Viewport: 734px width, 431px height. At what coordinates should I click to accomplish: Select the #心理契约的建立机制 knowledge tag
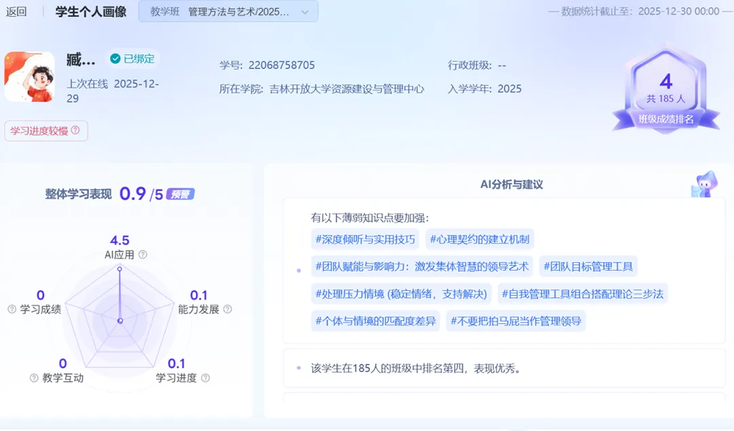tap(479, 239)
